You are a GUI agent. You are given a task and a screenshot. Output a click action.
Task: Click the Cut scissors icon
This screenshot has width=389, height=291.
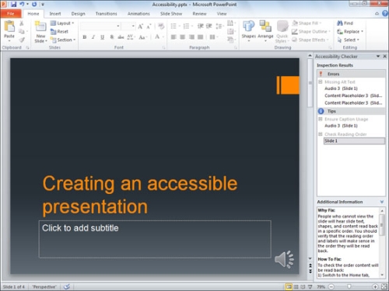[22, 23]
